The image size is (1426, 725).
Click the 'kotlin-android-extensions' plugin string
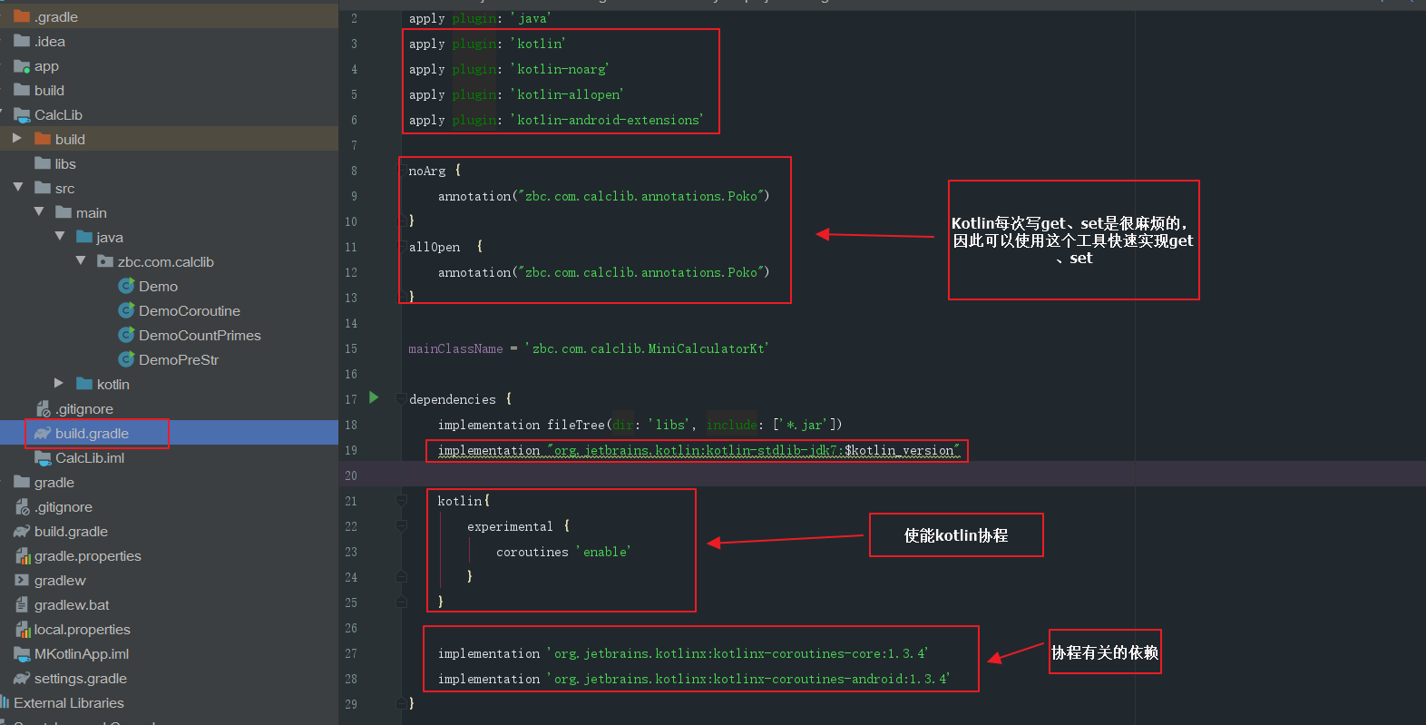click(607, 120)
